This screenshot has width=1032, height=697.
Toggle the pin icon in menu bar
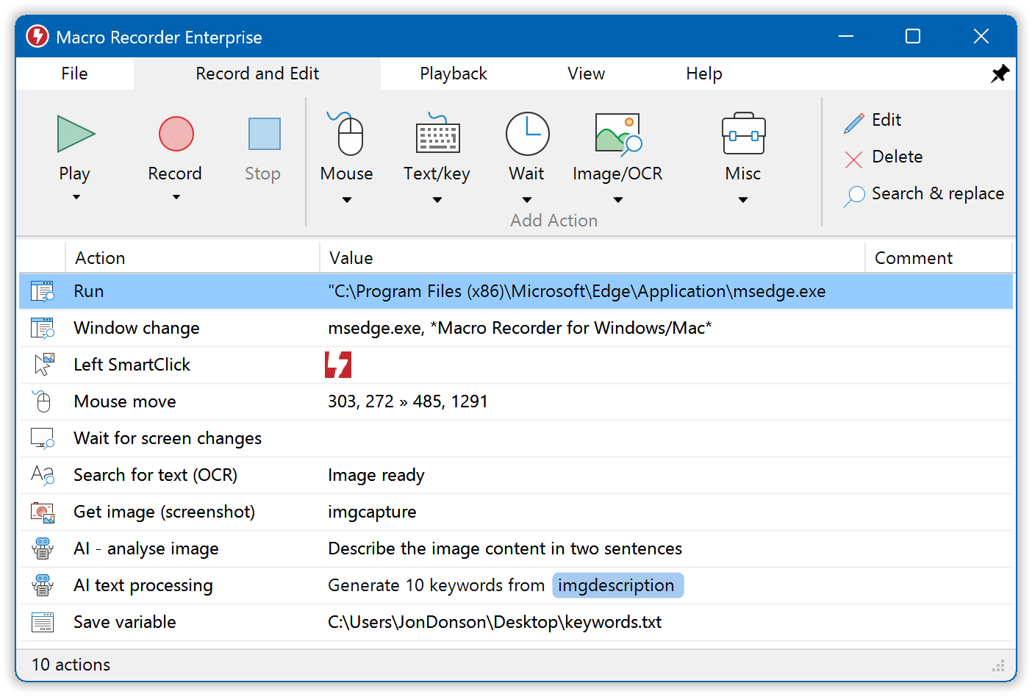point(1000,73)
